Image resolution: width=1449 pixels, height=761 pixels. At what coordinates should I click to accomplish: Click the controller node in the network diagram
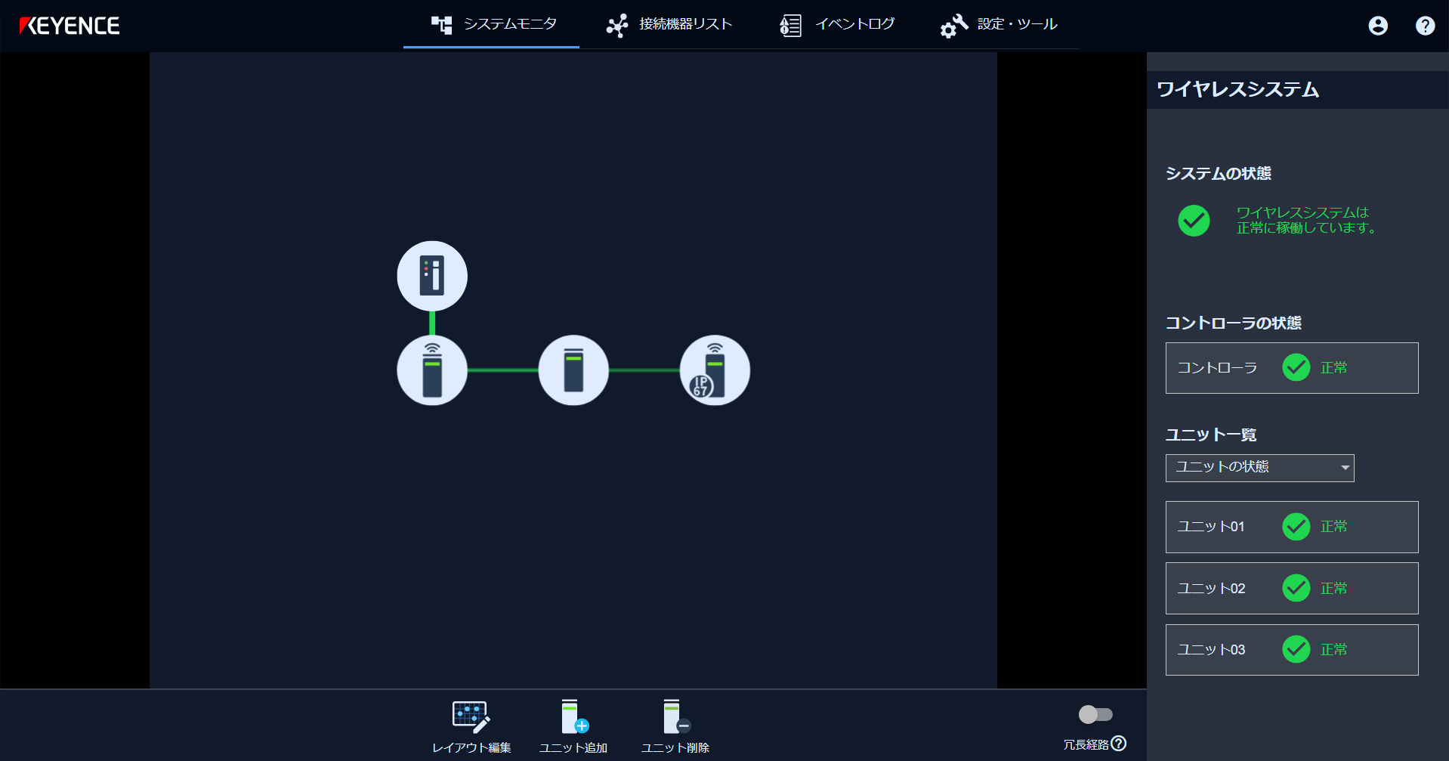pos(431,276)
